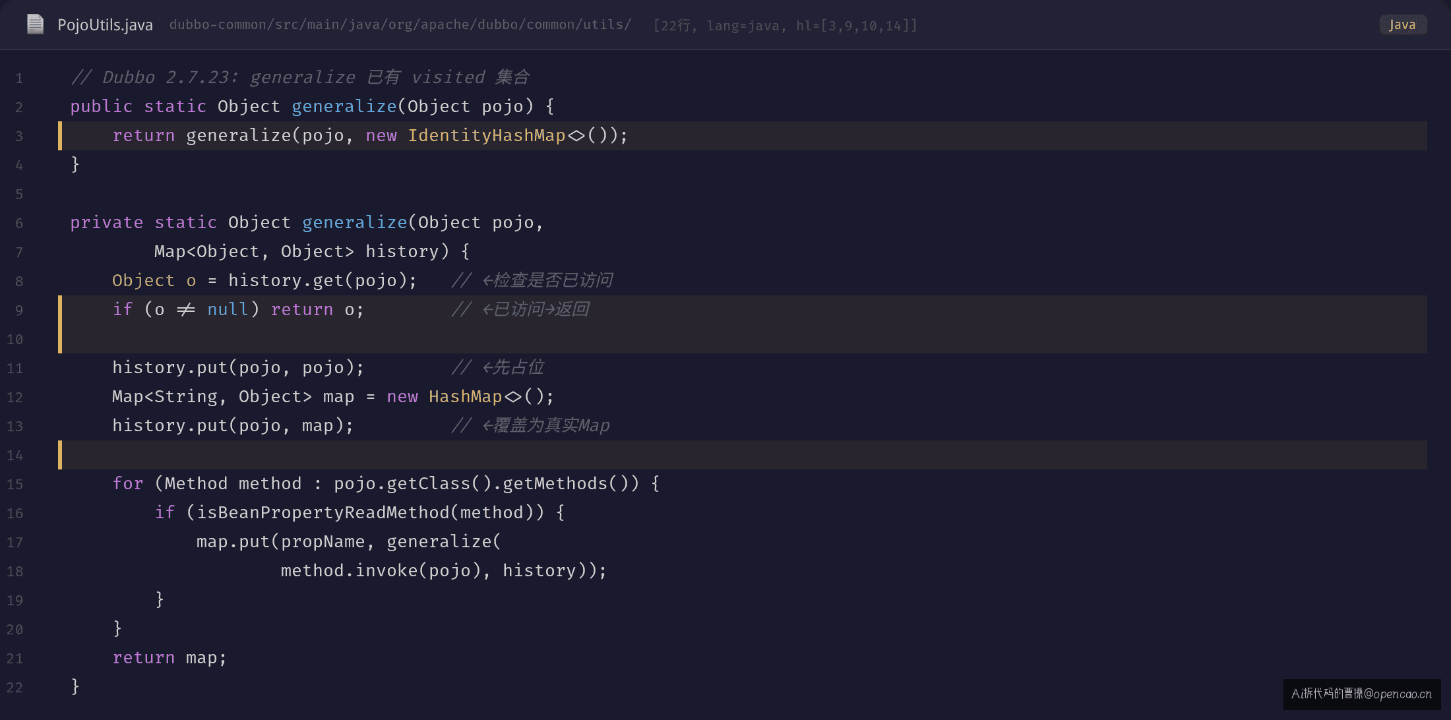1451x720 pixels.
Task: Click 'map.put(propName, generalize(' on line 17
Action: coord(349,541)
